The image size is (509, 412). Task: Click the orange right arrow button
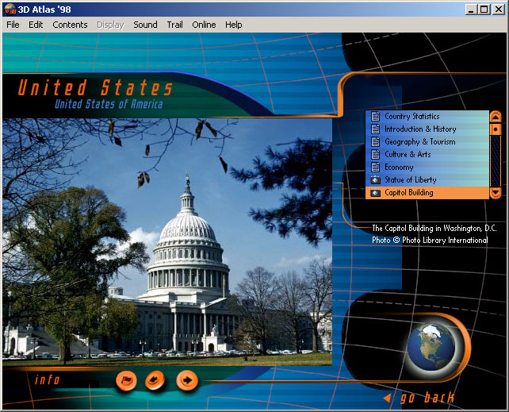tap(187, 379)
